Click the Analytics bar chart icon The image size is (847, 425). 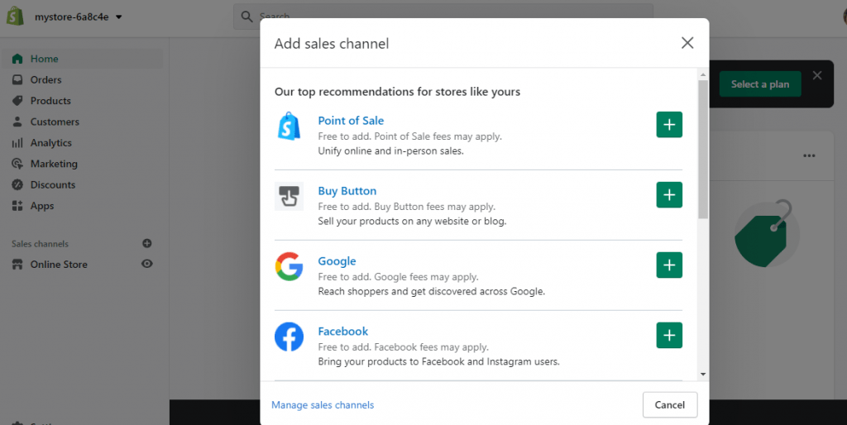17,143
